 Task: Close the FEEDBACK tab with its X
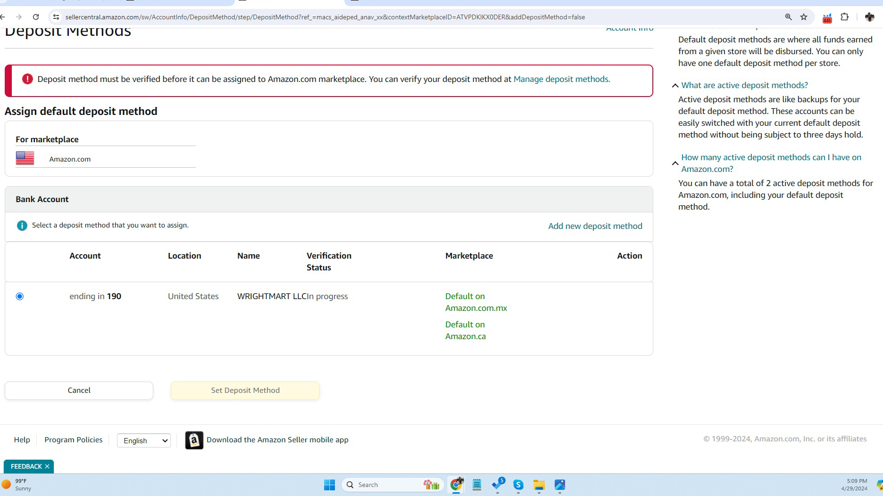pos(47,466)
